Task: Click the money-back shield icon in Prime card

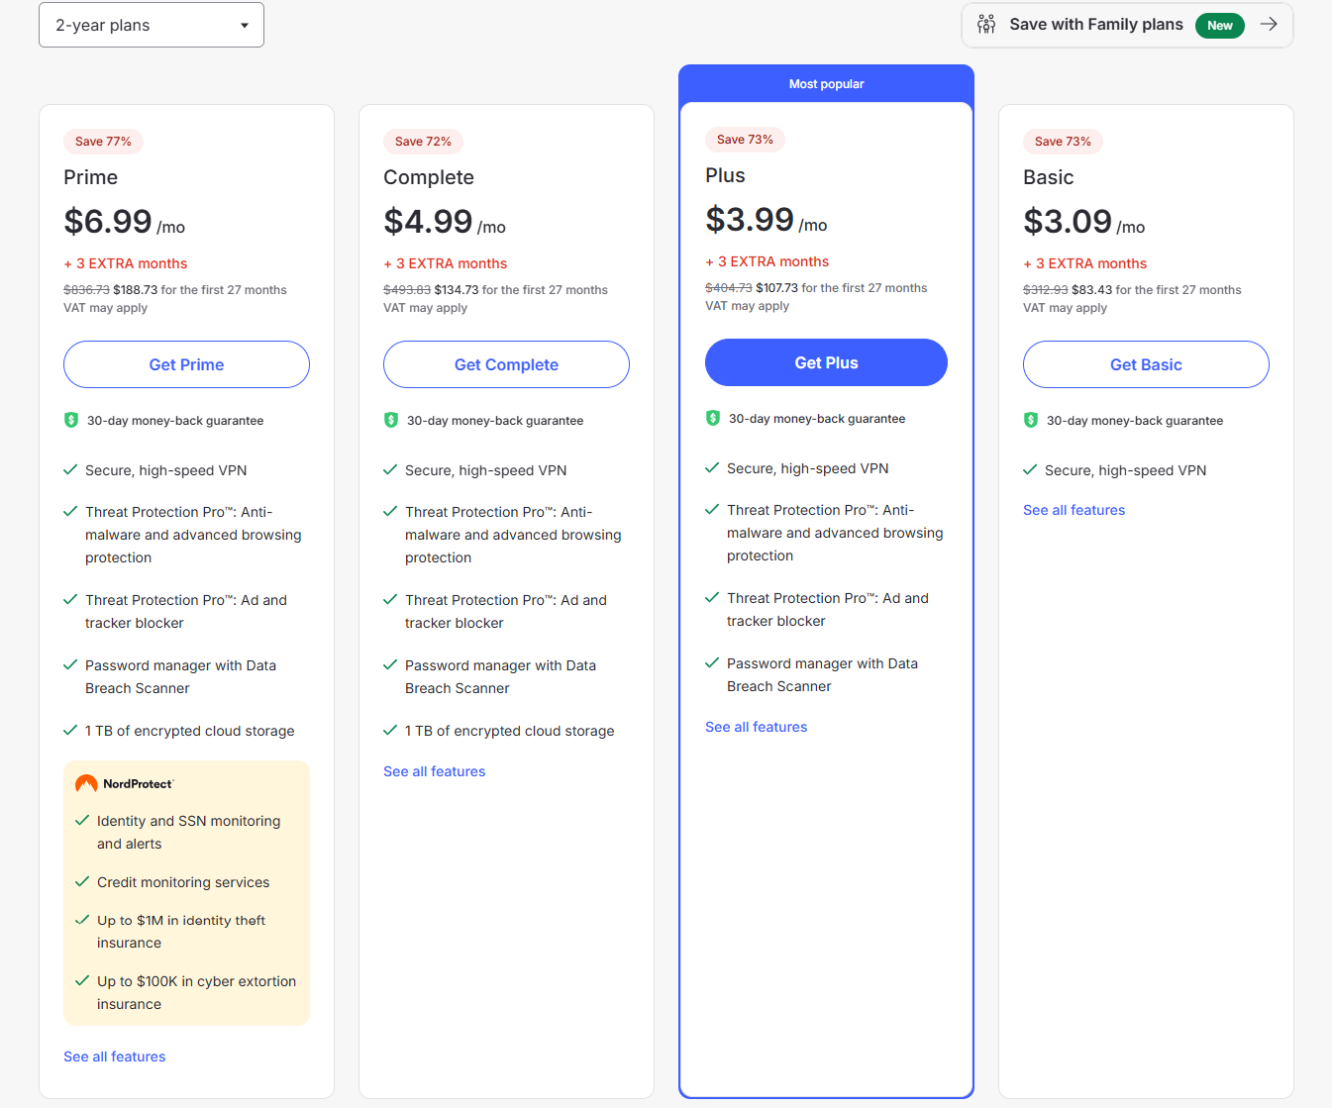Action: point(71,420)
